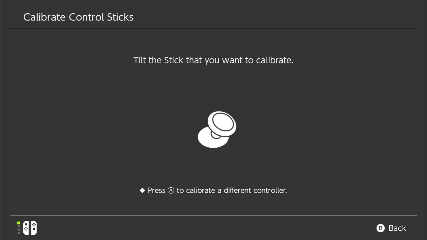Click the control stick illustration

217,129
